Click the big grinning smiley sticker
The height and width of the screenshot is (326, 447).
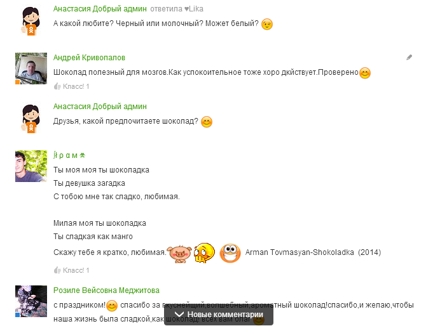[x=230, y=253]
